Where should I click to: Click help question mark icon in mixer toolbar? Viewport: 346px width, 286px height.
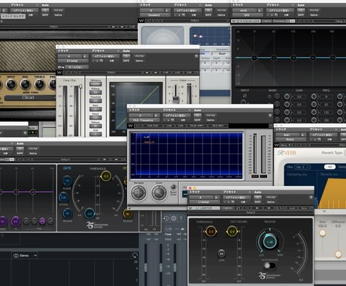pyautogui.click(x=181, y=219)
